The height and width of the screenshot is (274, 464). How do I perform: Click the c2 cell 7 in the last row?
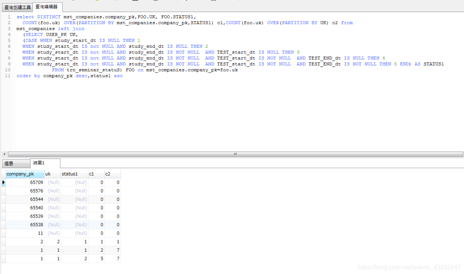point(113,259)
